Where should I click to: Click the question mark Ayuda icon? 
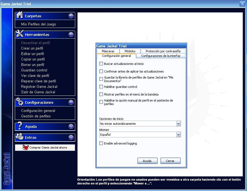tap(20, 126)
